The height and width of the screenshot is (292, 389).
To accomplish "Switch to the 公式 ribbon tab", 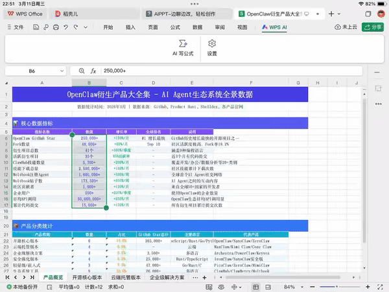I will click(x=175, y=27).
